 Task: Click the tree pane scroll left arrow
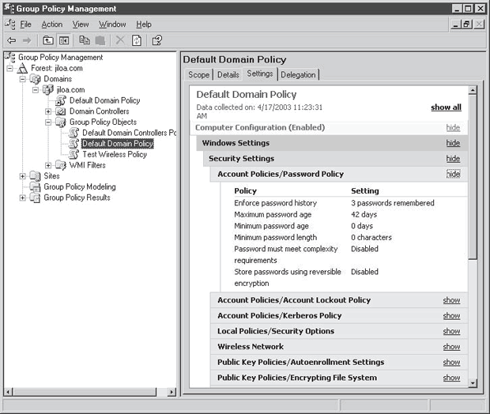point(9,392)
